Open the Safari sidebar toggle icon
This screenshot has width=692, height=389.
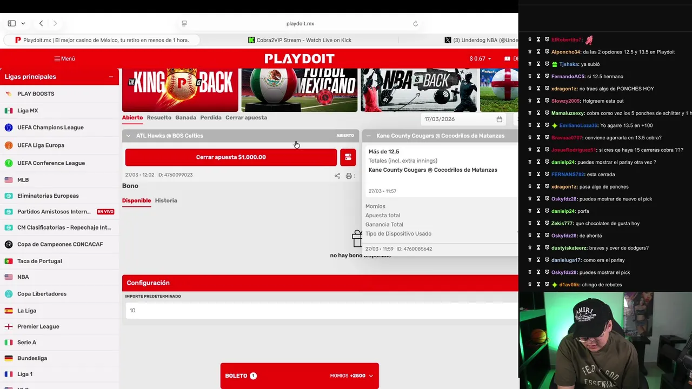[12, 23]
